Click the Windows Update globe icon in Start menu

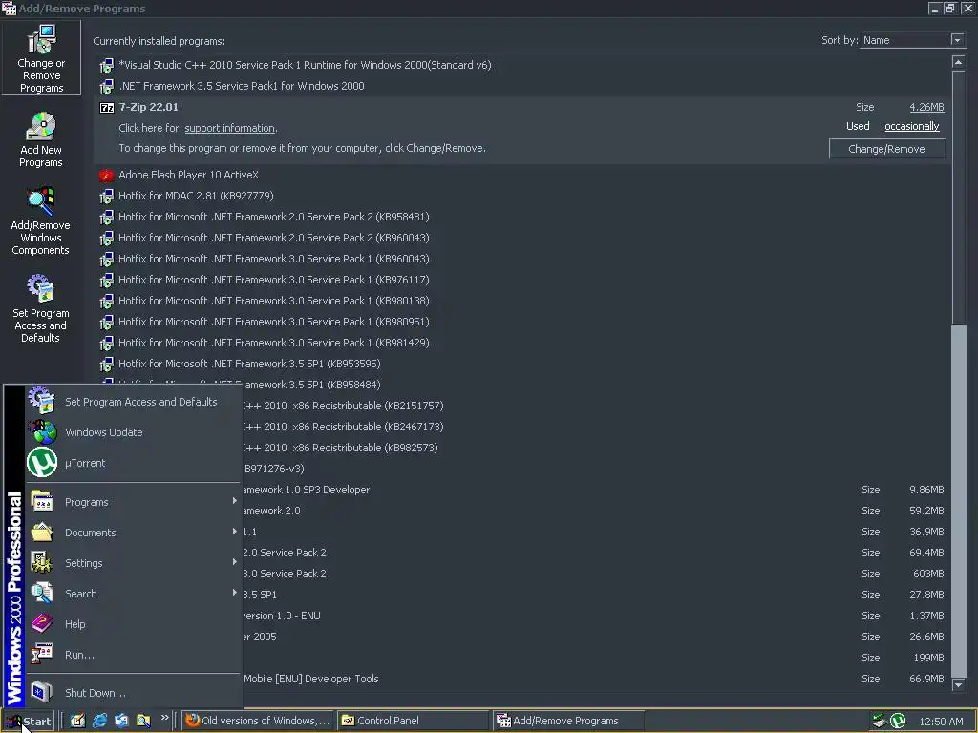point(42,431)
